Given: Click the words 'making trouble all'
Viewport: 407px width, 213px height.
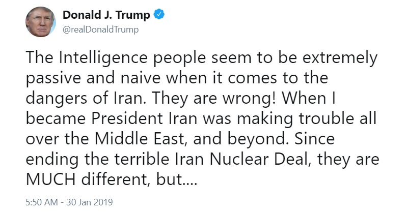Looking at the screenshot, I should (307, 118).
